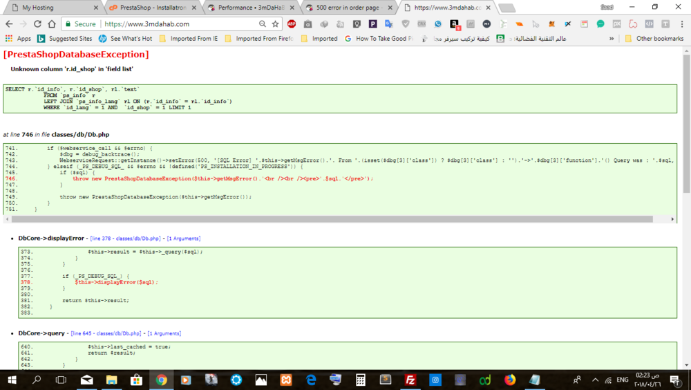The width and height of the screenshot is (691, 390).
Task: Click the purple P extension icon
Action: (x=373, y=24)
